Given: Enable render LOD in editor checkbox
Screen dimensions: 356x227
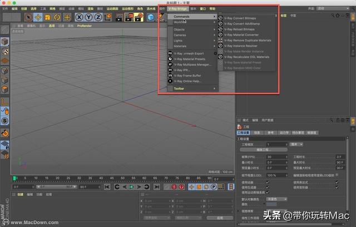Looking at the screenshot, I should [x=337, y=175].
